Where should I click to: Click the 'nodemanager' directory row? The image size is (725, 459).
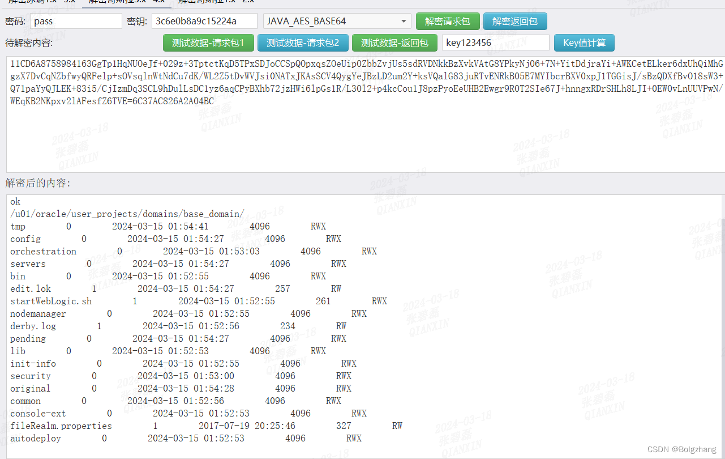[x=188, y=314]
